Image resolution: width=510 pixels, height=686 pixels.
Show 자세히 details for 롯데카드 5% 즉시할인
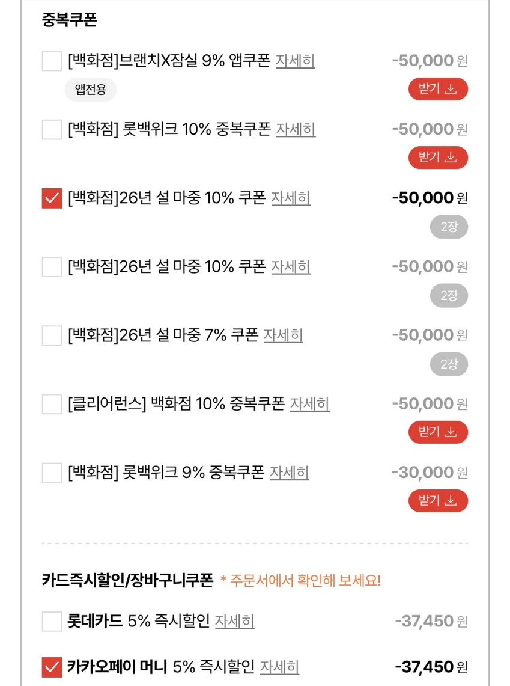tap(234, 621)
